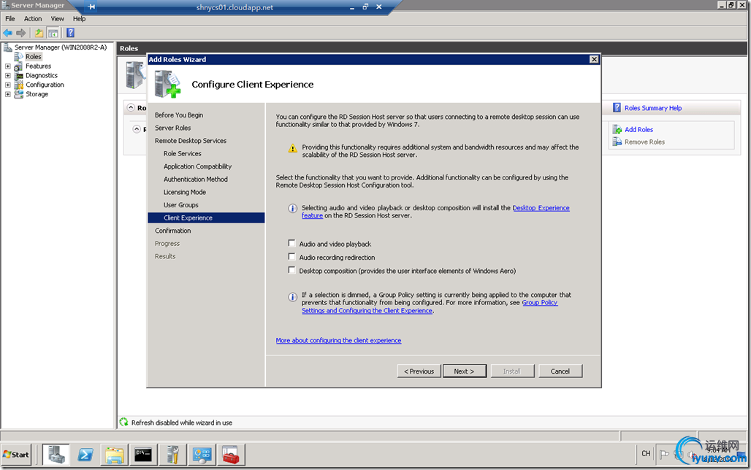Go to Authentication Method wizard step

195,180
